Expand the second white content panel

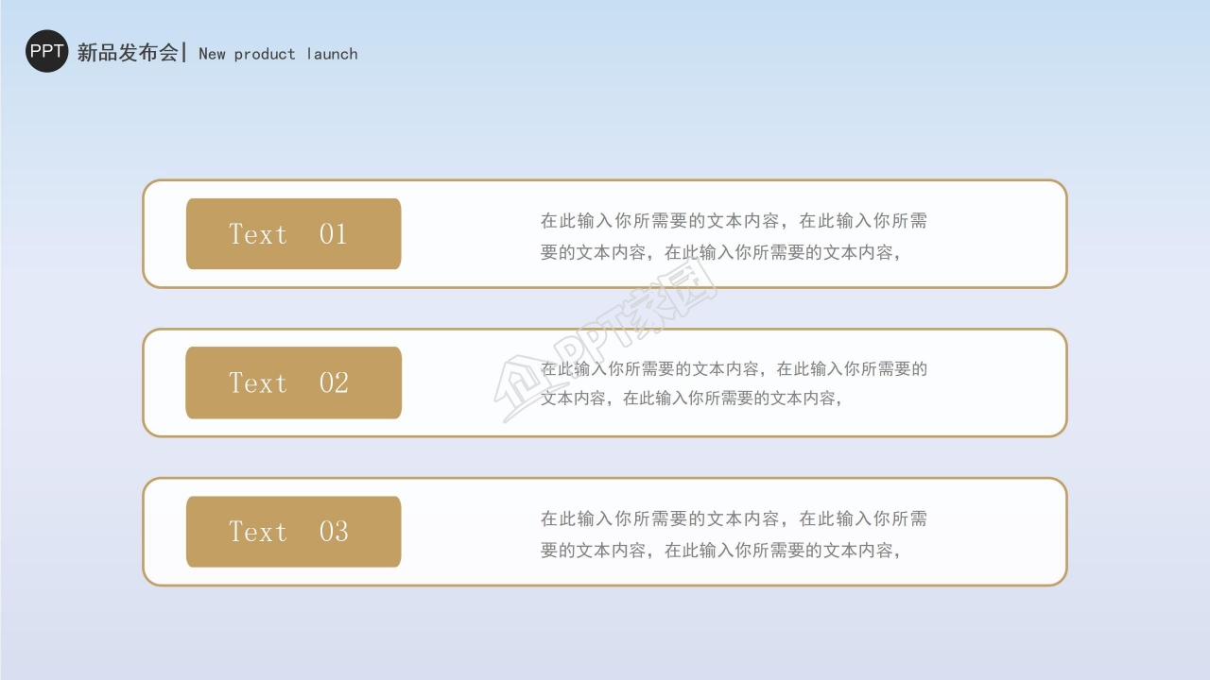tap(605, 382)
